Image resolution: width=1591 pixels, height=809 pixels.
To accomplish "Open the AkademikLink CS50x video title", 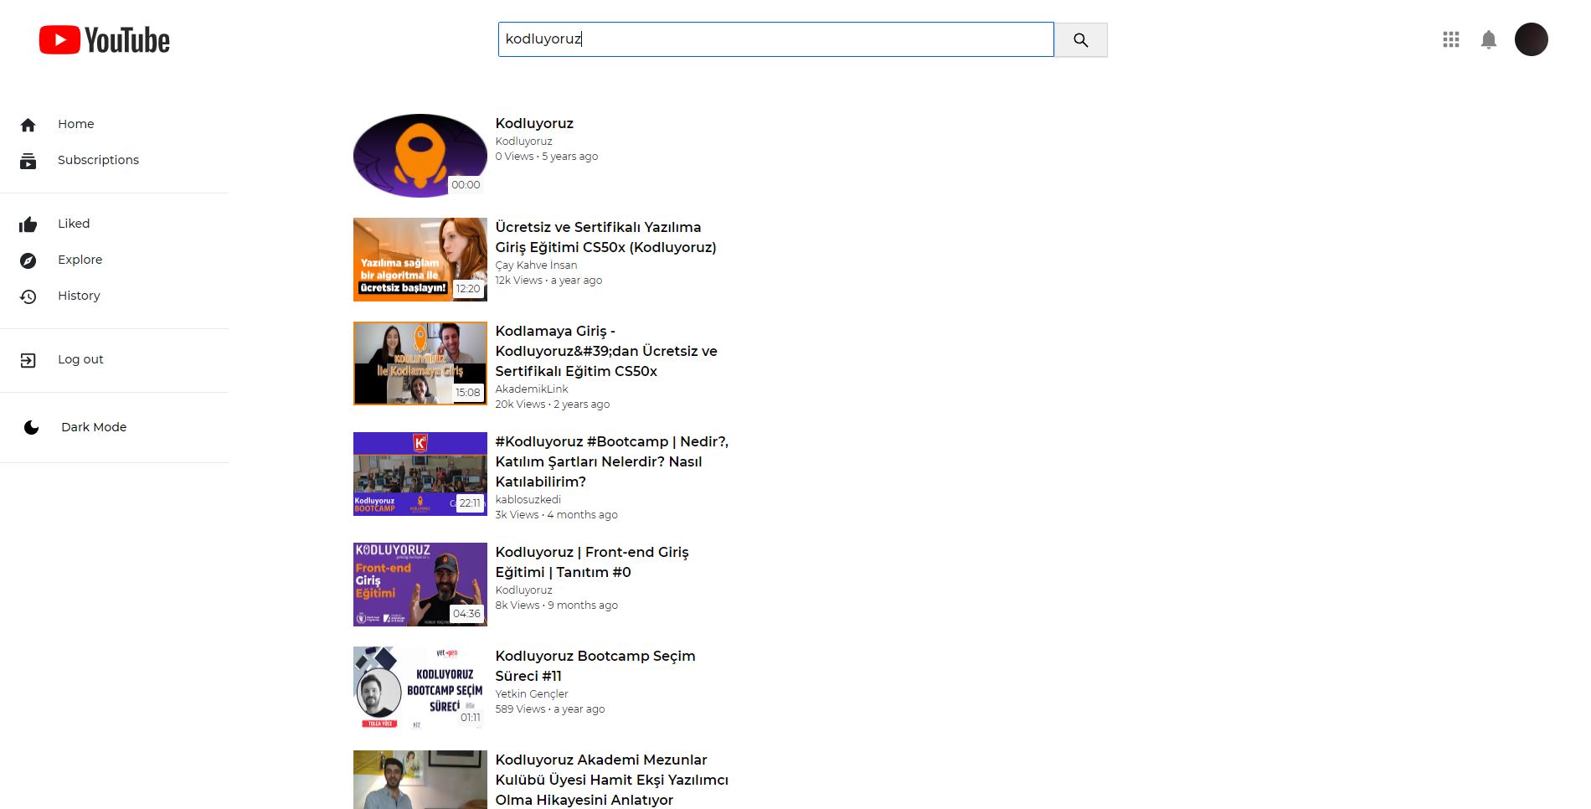I will click(x=605, y=351).
